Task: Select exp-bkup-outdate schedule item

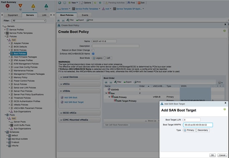Action: [x=19, y=139]
